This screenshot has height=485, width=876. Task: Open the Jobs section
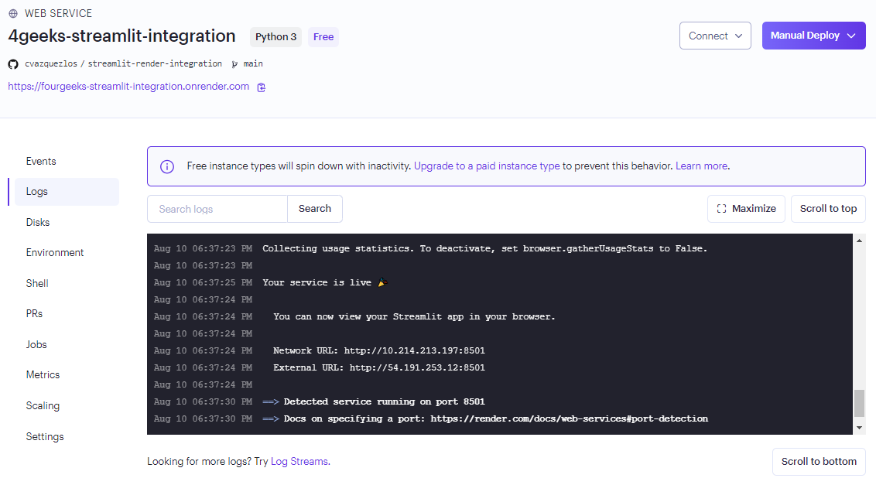pos(36,345)
